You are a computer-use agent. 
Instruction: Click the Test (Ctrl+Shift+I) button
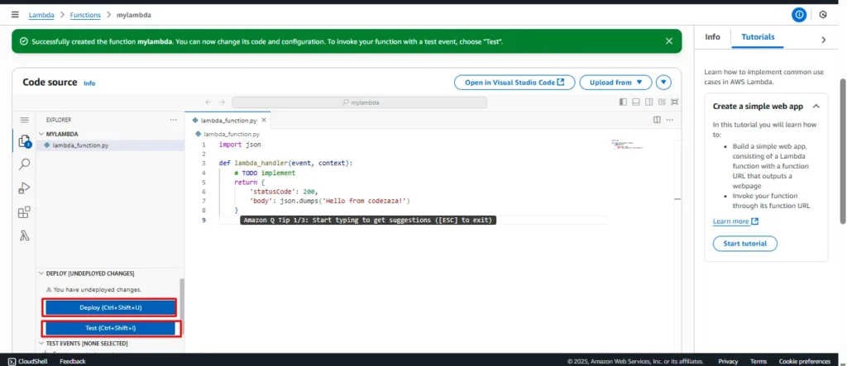[110, 328]
